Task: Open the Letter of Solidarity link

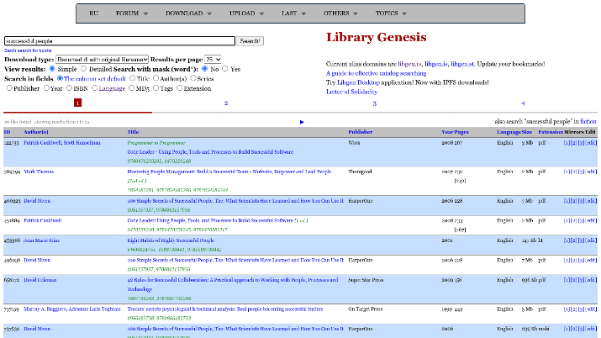Action: click(351, 92)
